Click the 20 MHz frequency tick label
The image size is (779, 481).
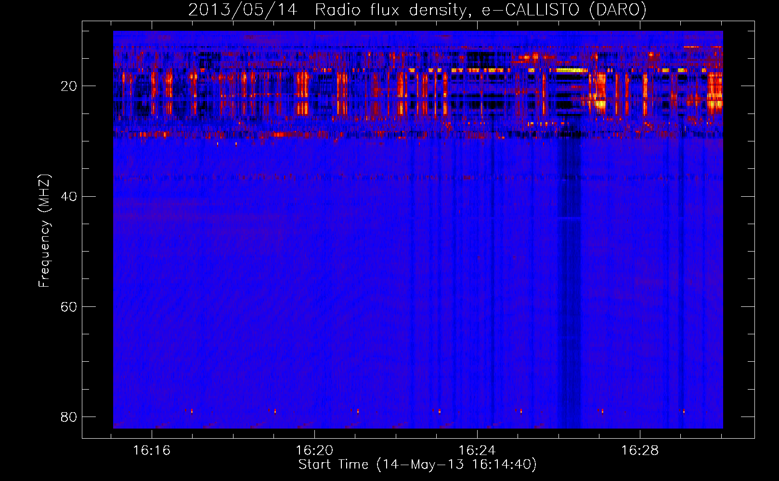69,87
